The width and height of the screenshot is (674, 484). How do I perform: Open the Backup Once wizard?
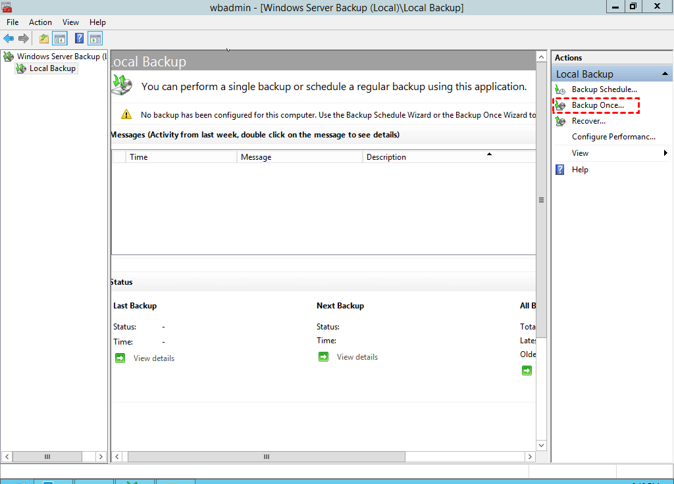pyautogui.click(x=597, y=105)
